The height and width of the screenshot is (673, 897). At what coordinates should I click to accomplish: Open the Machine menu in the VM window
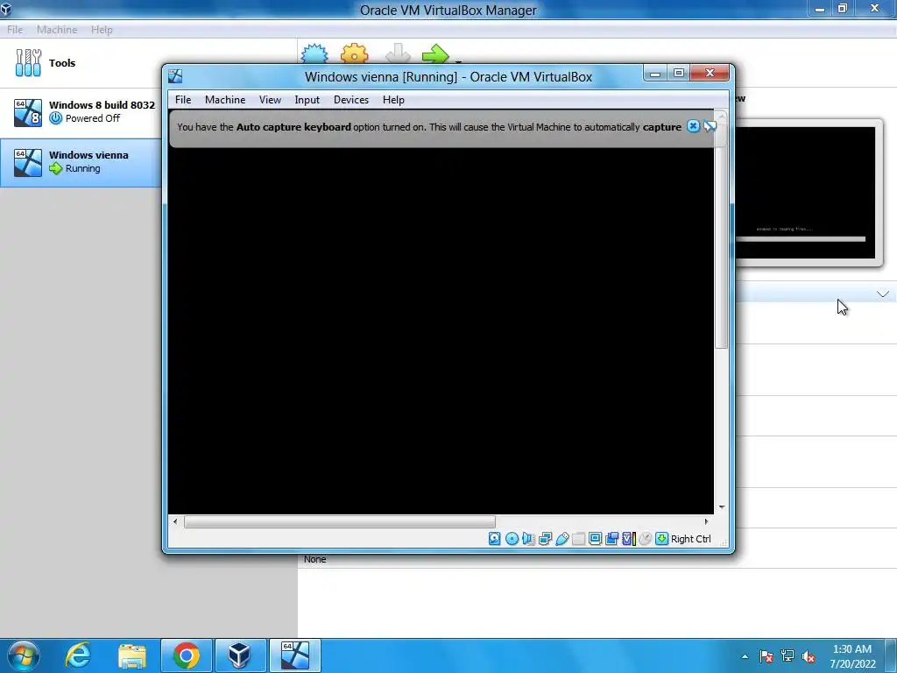(x=225, y=100)
